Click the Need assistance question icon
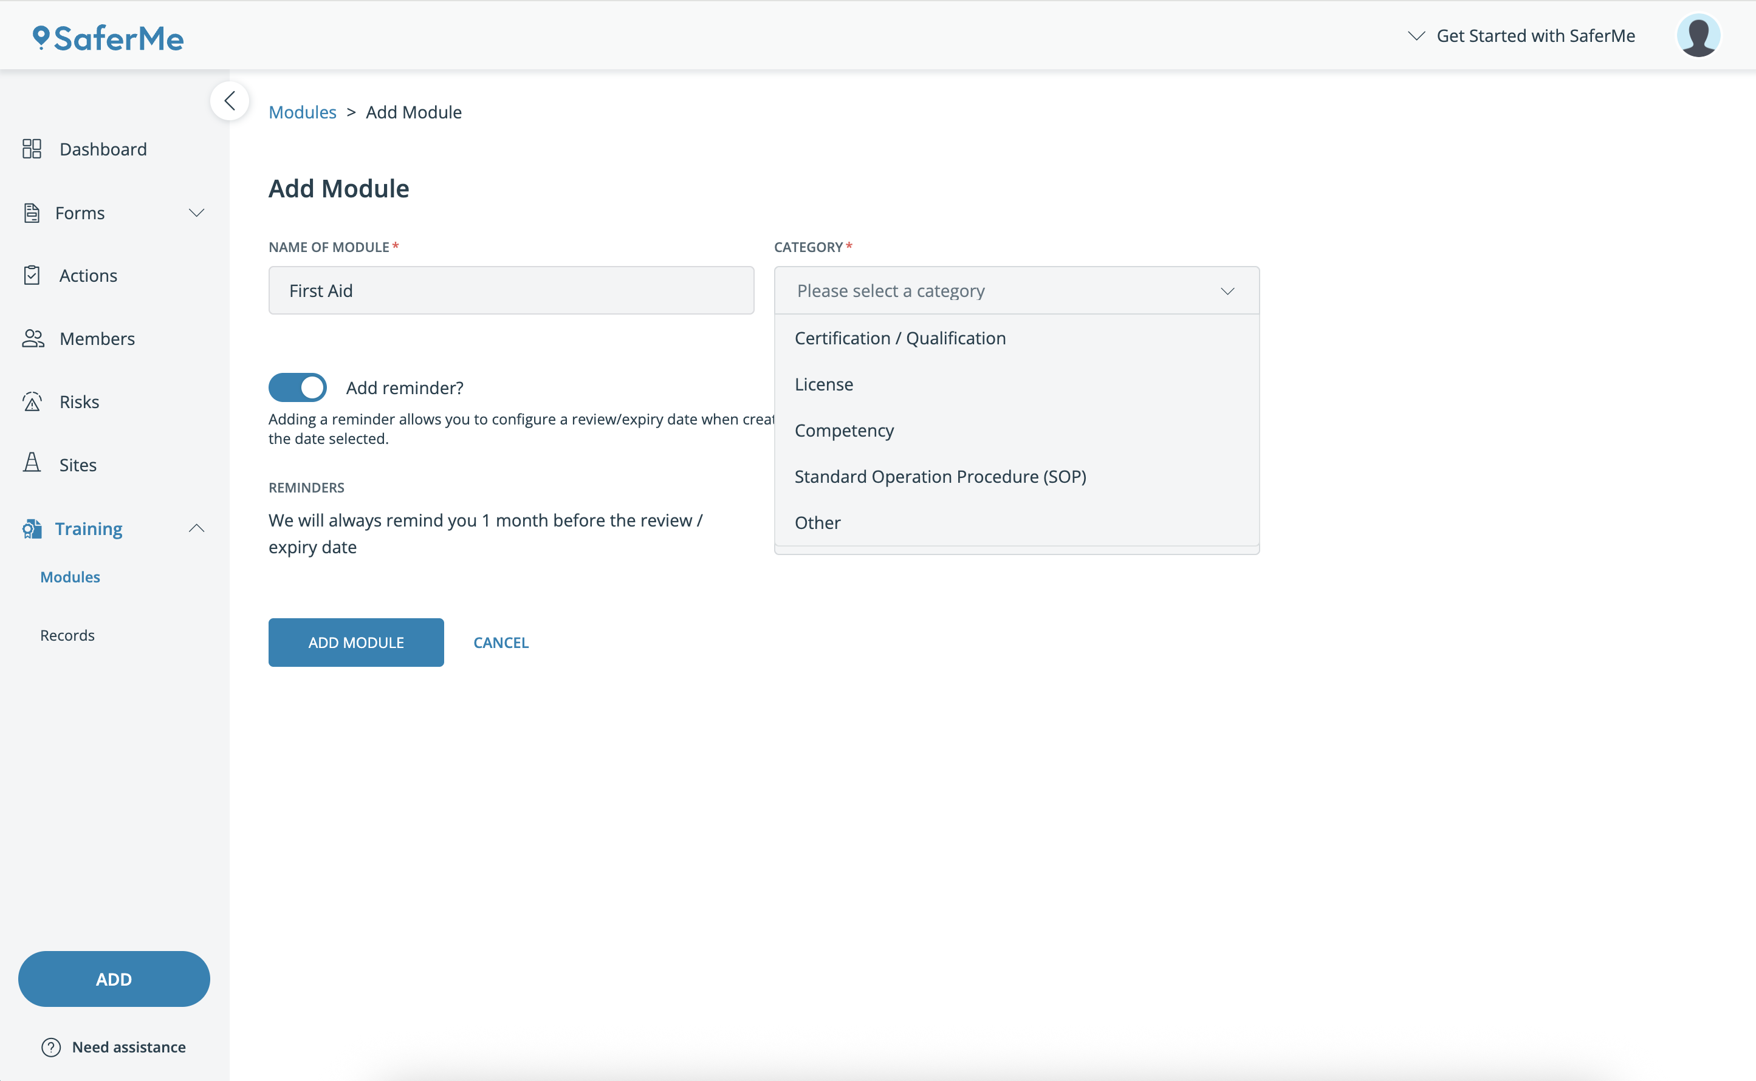1756x1081 pixels. tap(51, 1048)
